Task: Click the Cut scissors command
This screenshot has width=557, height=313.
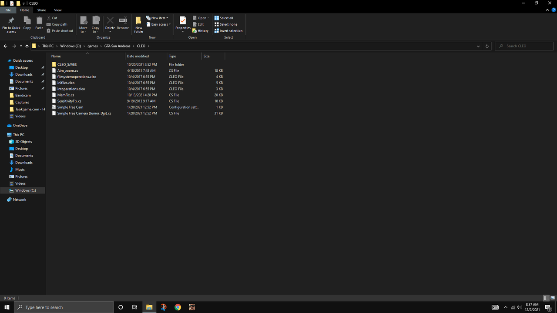Action: (x=52, y=18)
